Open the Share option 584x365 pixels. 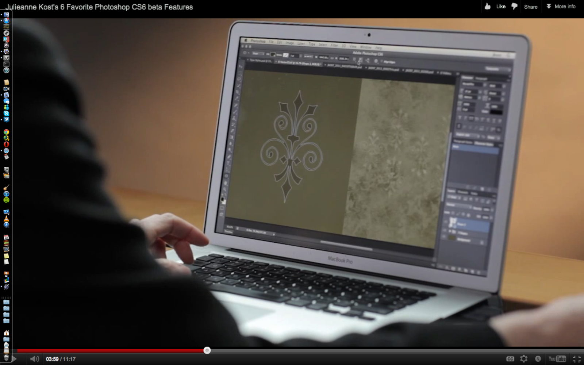pyautogui.click(x=531, y=7)
